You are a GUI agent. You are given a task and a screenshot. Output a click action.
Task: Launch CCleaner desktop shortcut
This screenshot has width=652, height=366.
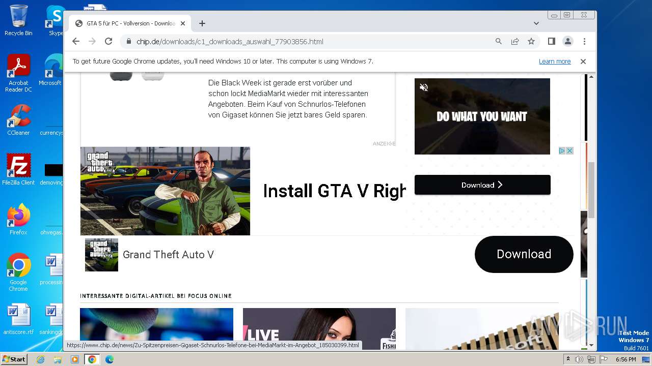(18, 120)
